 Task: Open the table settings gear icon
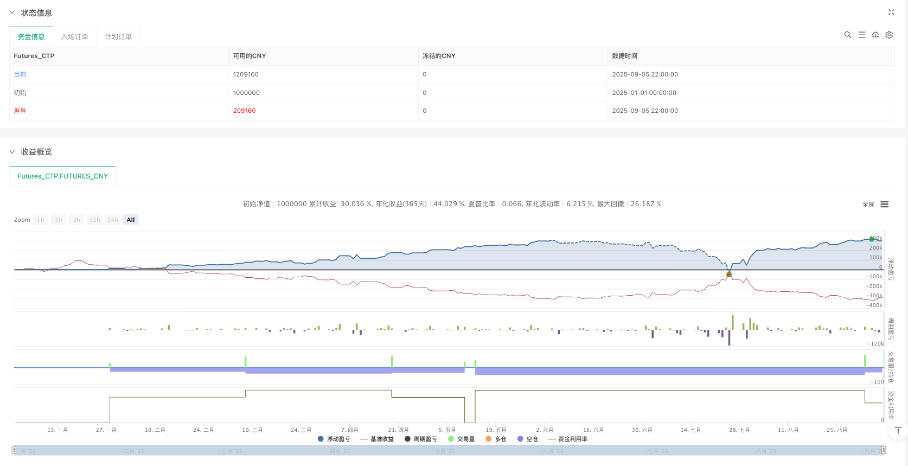pyautogui.click(x=889, y=35)
